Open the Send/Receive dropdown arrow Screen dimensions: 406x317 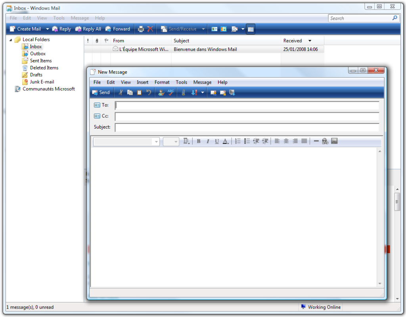point(203,29)
